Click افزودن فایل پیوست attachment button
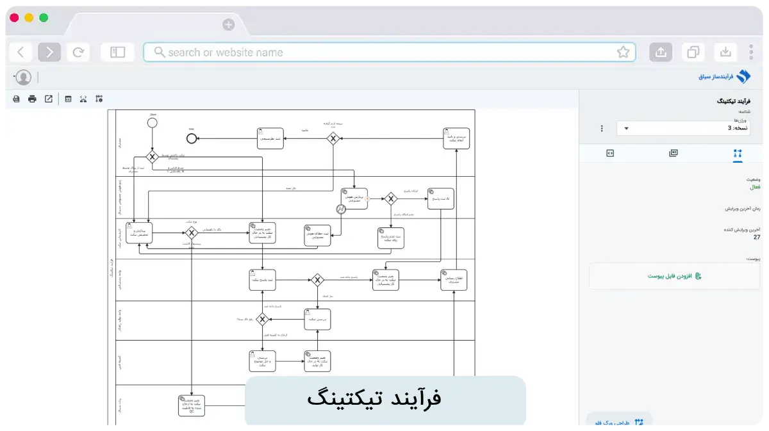The image size is (769, 431). coord(675,276)
